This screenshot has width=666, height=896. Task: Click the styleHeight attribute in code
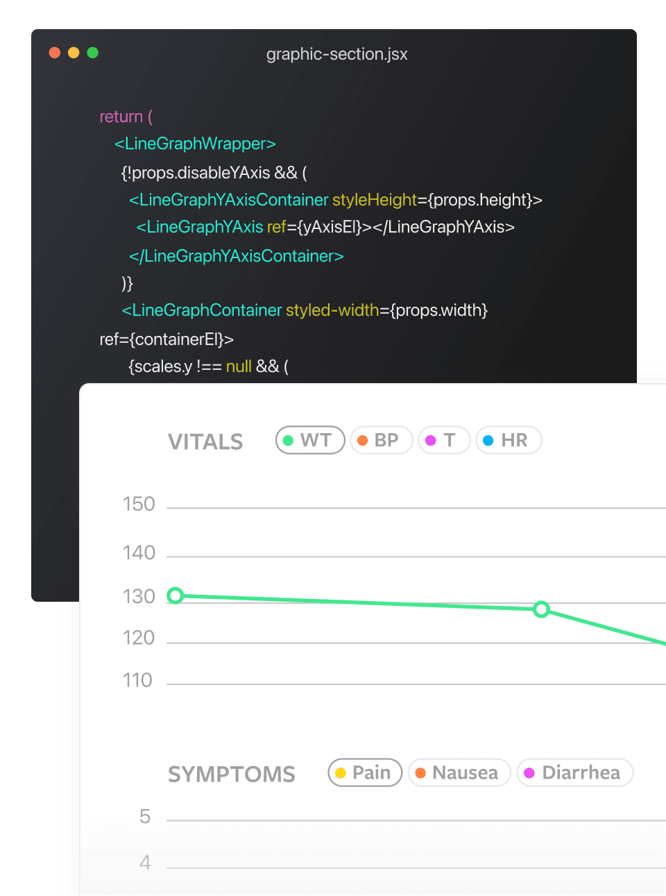[375, 200]
